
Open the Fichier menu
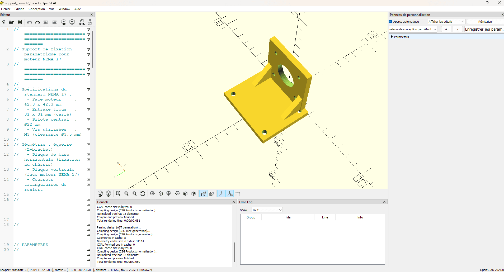pyautogui.click(x=6, y=9)
